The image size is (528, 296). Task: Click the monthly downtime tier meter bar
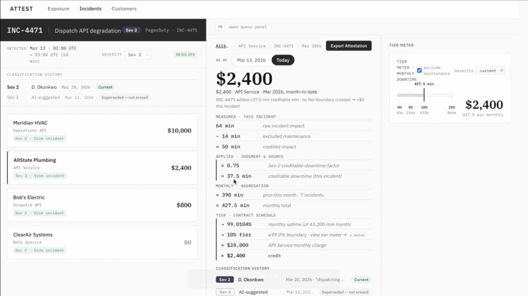coord(425,95)
